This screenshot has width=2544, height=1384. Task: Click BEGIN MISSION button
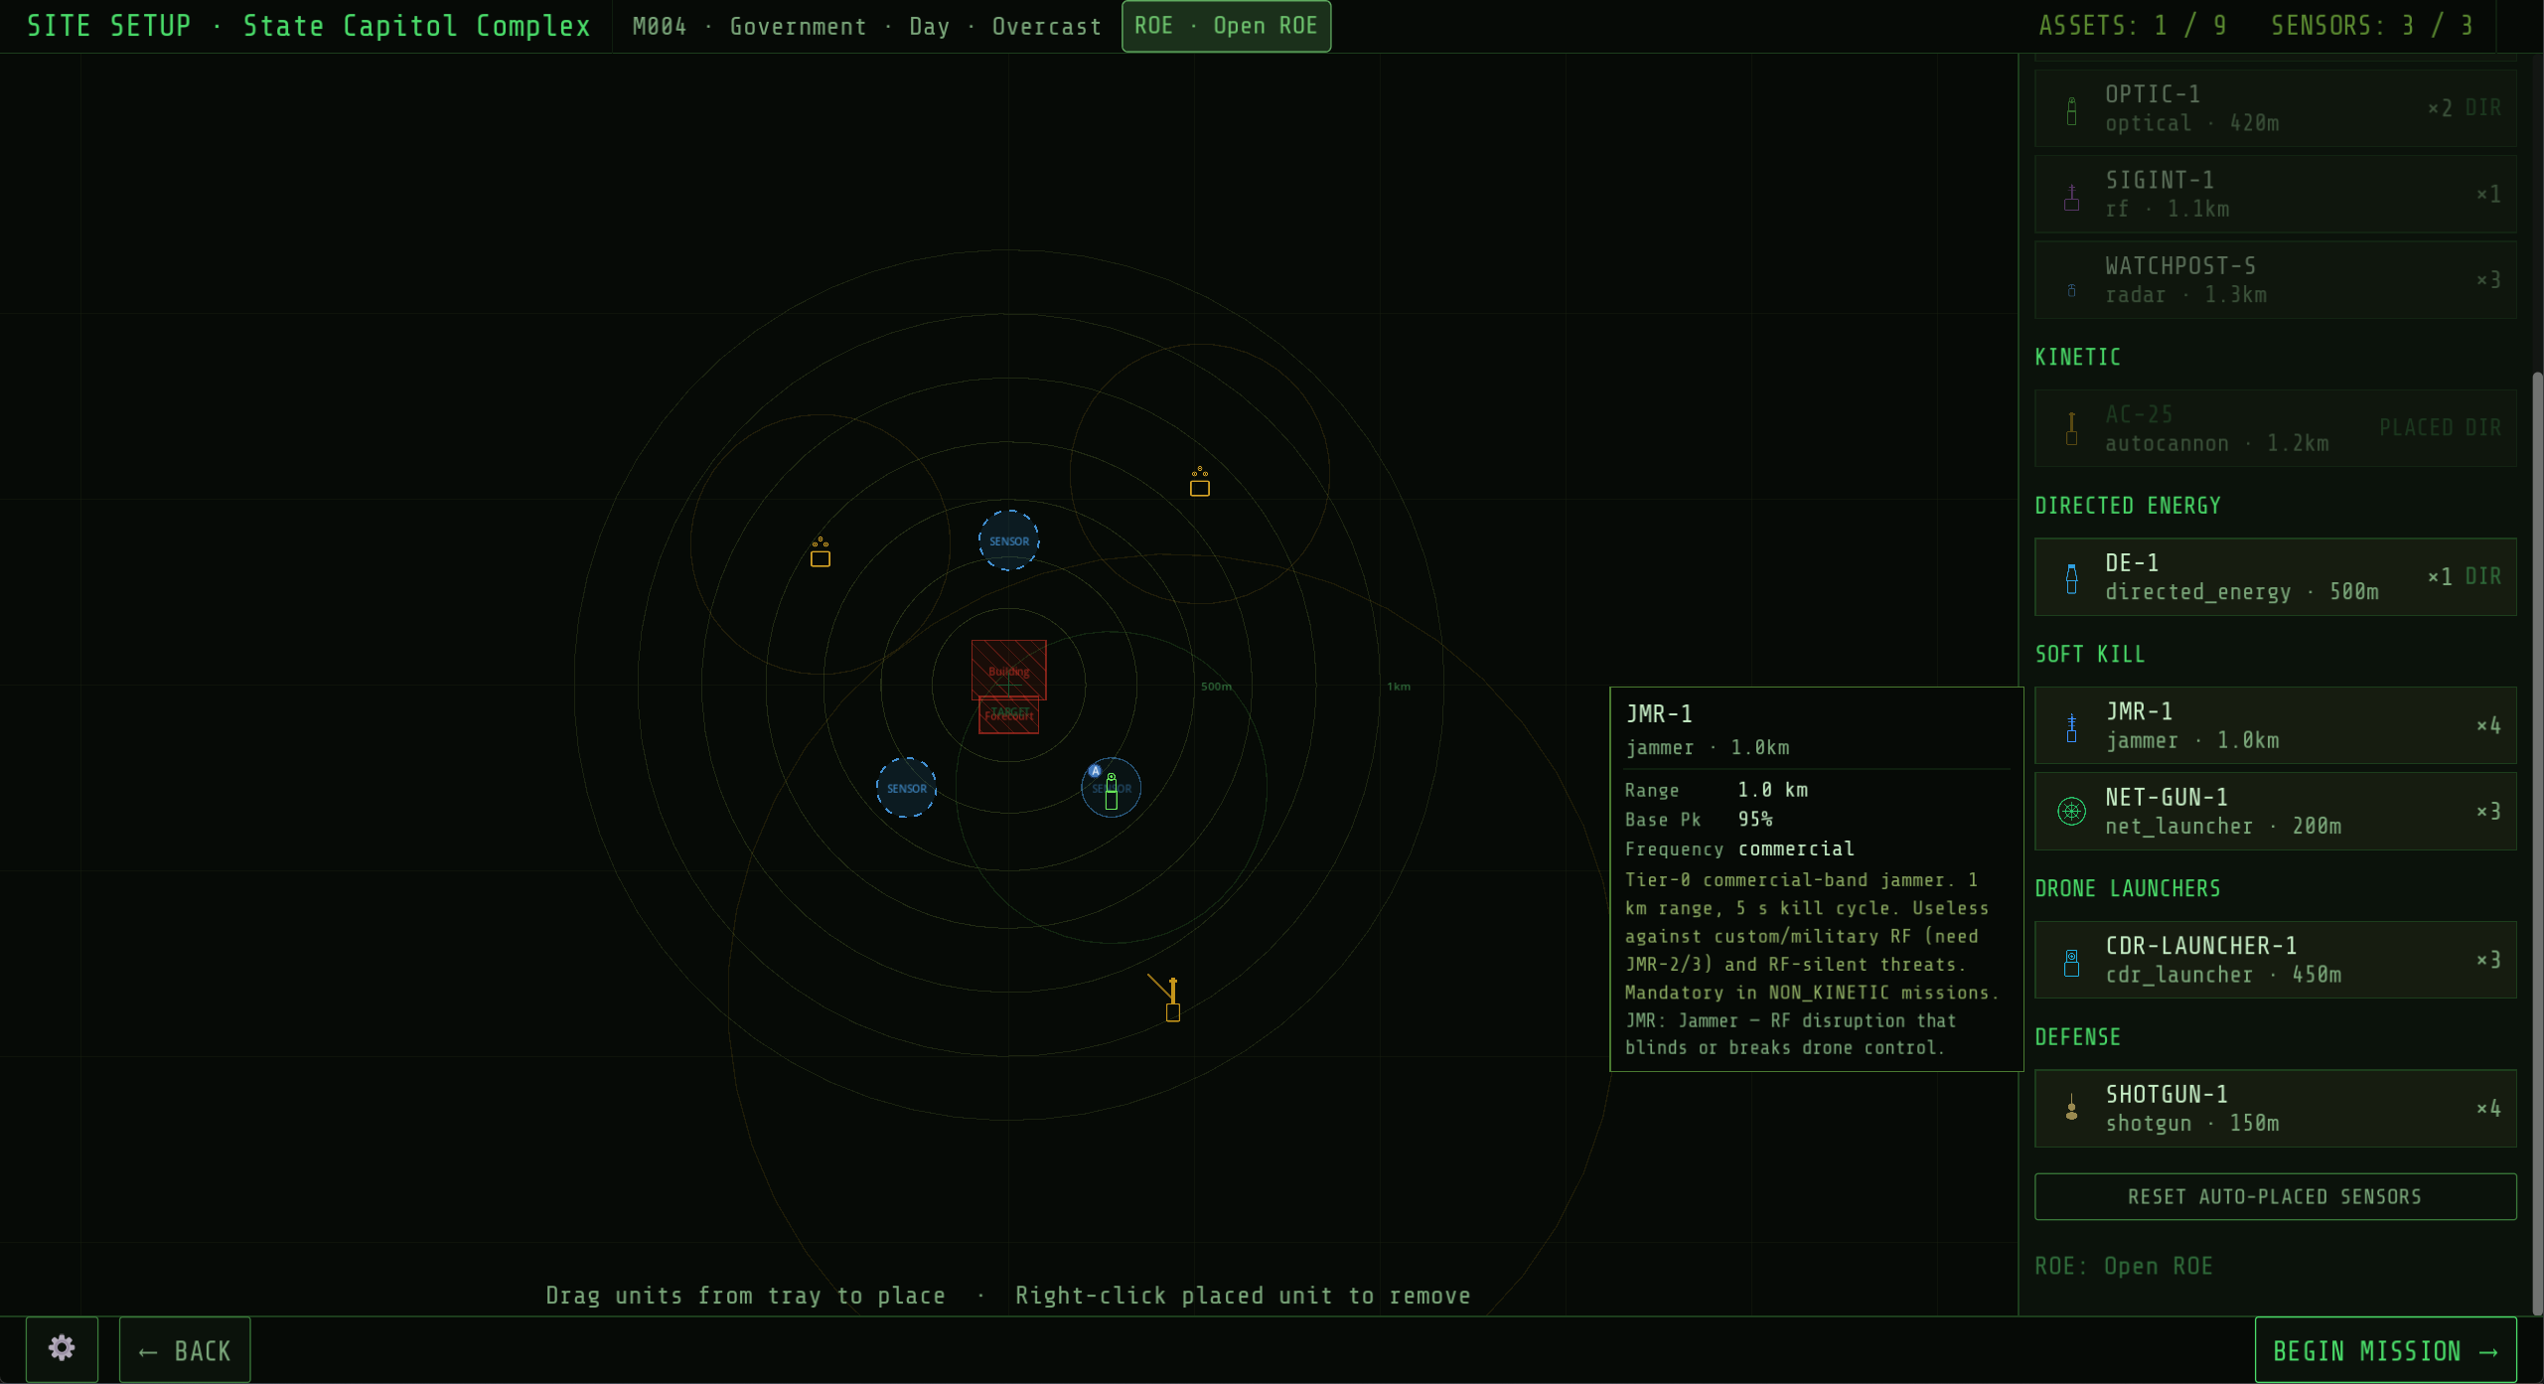pyautogui.click(x=2385, y=1350)
